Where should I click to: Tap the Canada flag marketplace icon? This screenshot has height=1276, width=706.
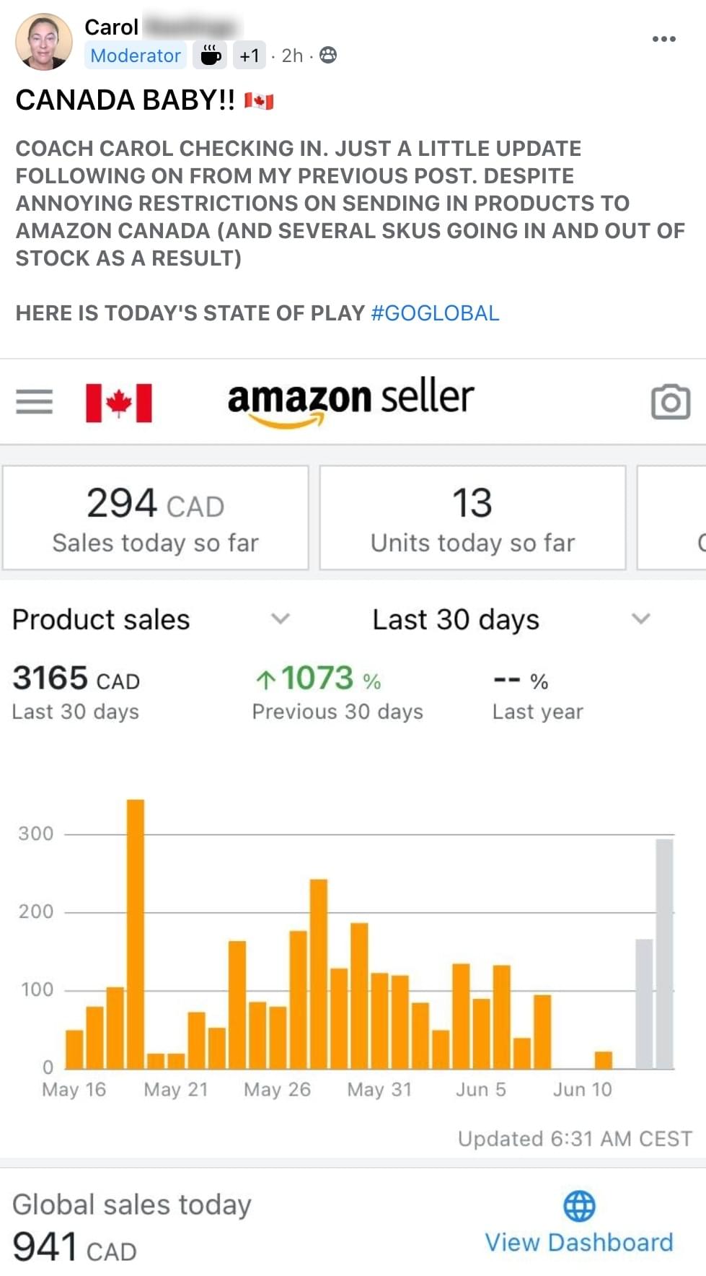[x=119, y=403]
